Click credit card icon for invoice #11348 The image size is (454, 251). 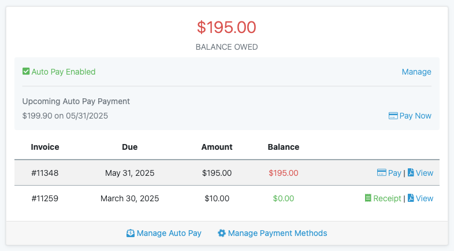tap(381, 172)
